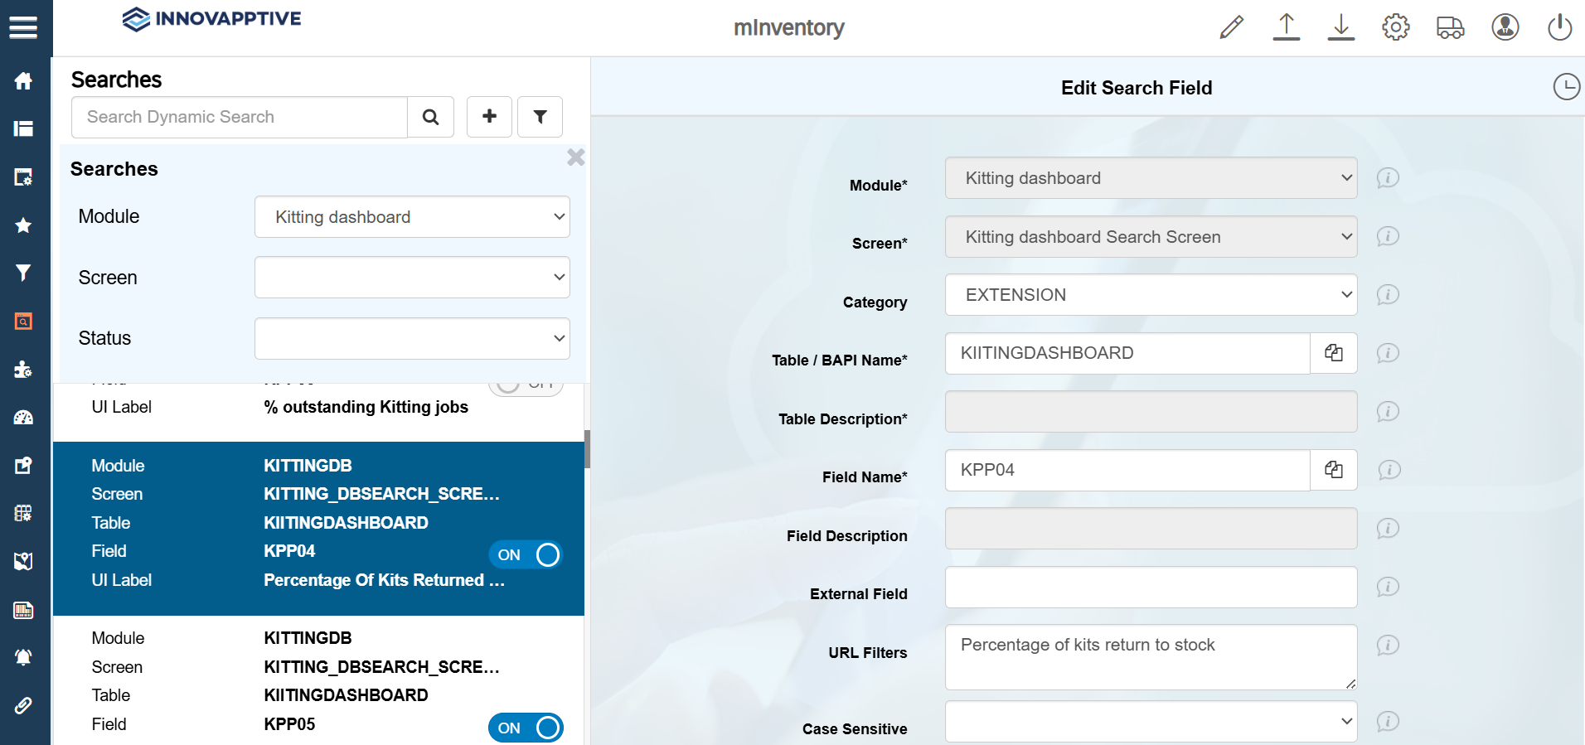Click the Search Dynamic Search input field
Viewport: 1585px width, 745px height.
(240, 117)
